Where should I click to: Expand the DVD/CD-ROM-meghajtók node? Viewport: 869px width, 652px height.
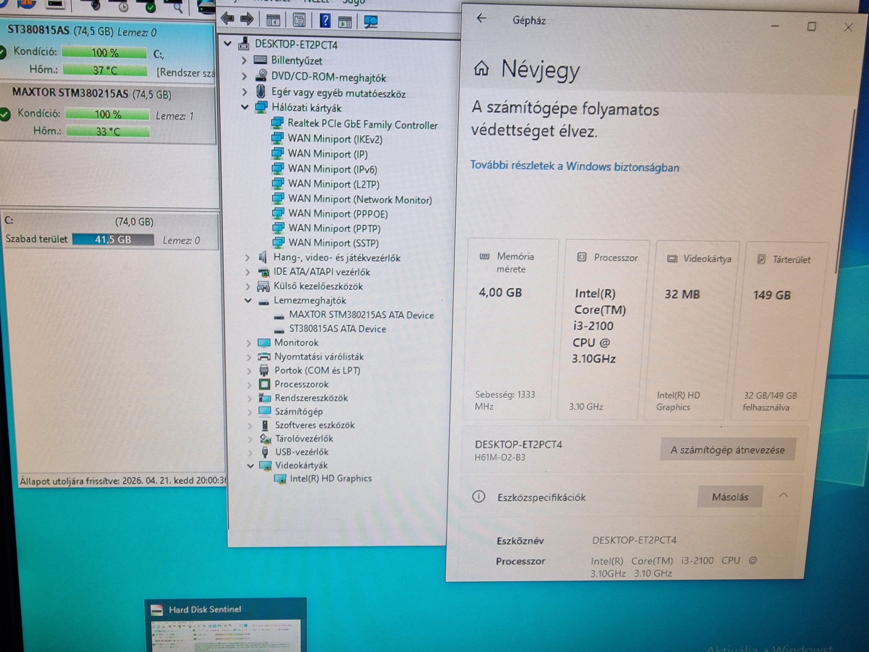(244, 76)
